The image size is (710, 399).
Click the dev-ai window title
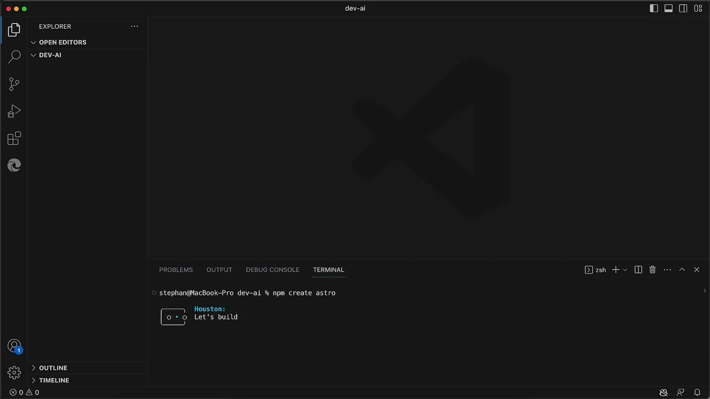[355, 9]
